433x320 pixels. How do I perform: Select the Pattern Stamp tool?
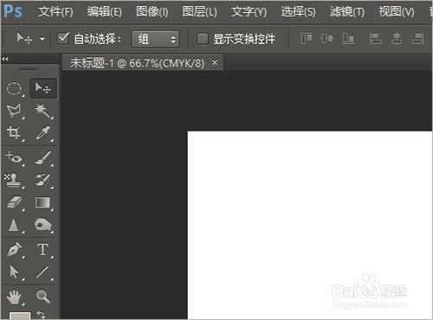[x=13, y=180]
